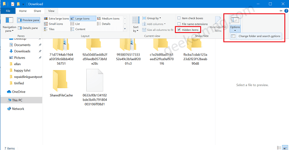Select Large icons layout
The width and height of the screenshot is (289, 150).
pyautogui.click(x=83, y=19)
